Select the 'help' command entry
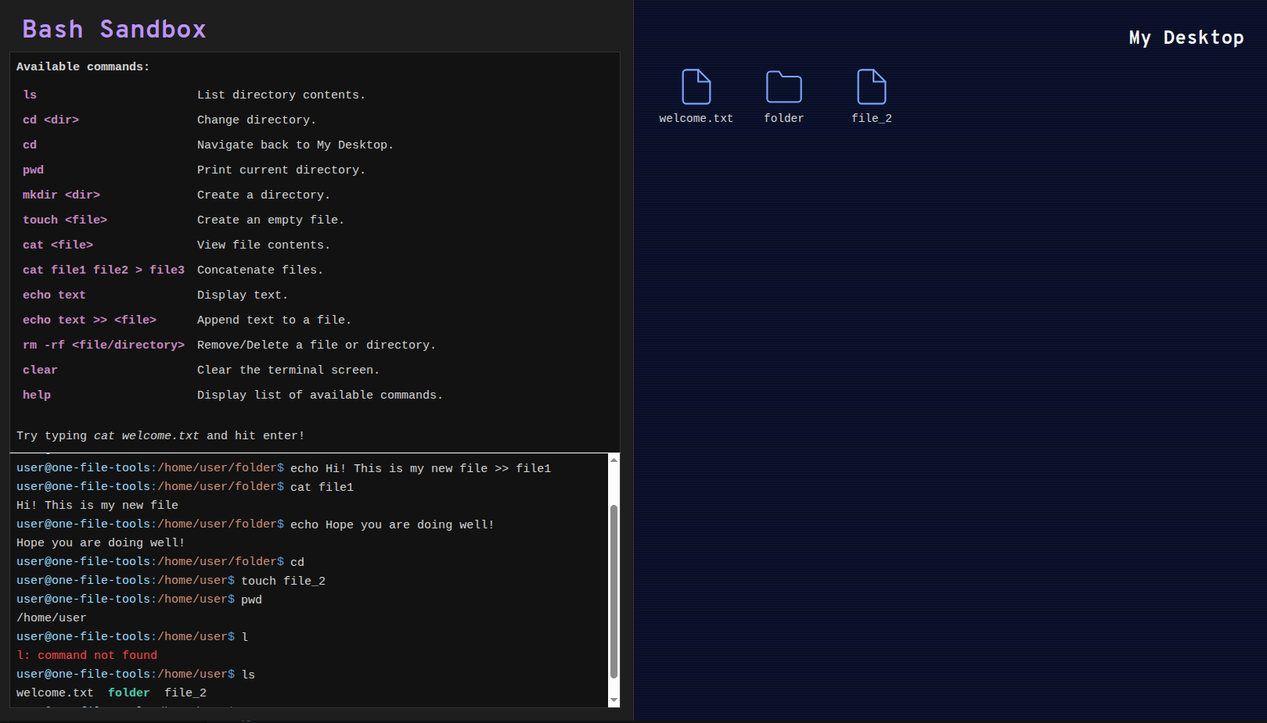 (37, 395)
